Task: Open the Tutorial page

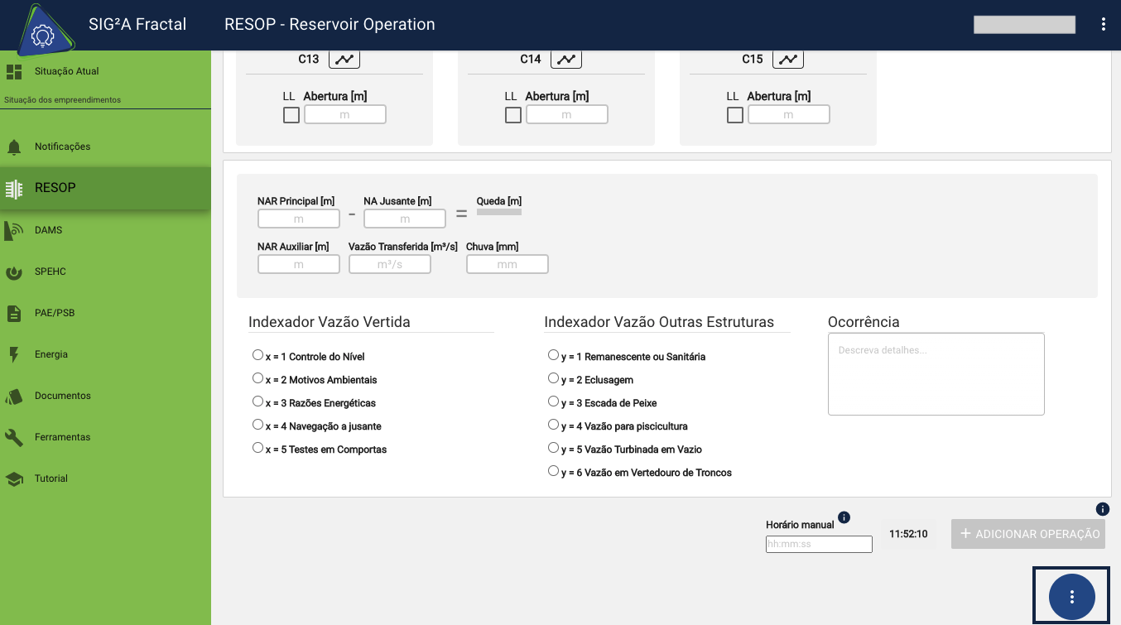Action: (13, 478)
